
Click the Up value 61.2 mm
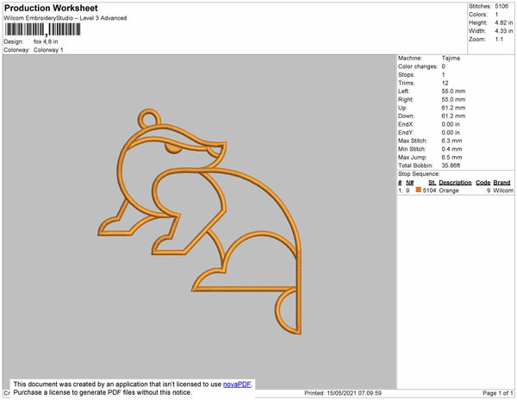coord(453,108)
